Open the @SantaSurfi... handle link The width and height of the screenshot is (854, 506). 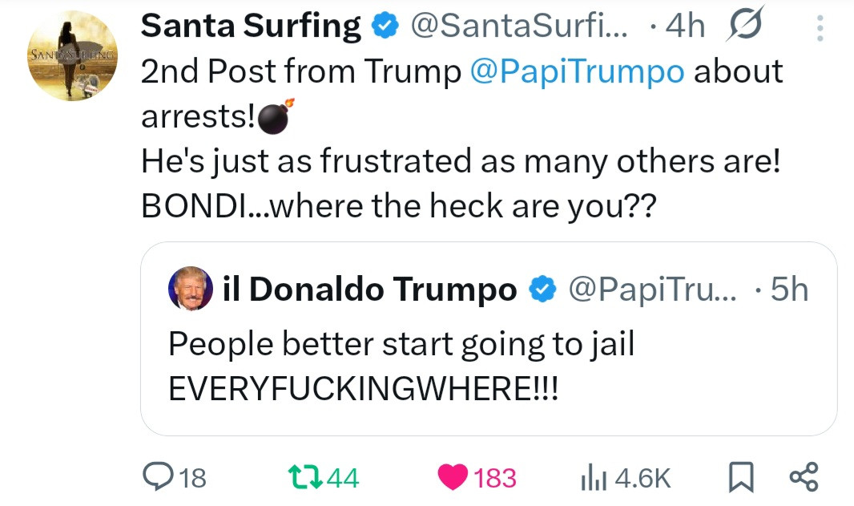pos(519,26)
